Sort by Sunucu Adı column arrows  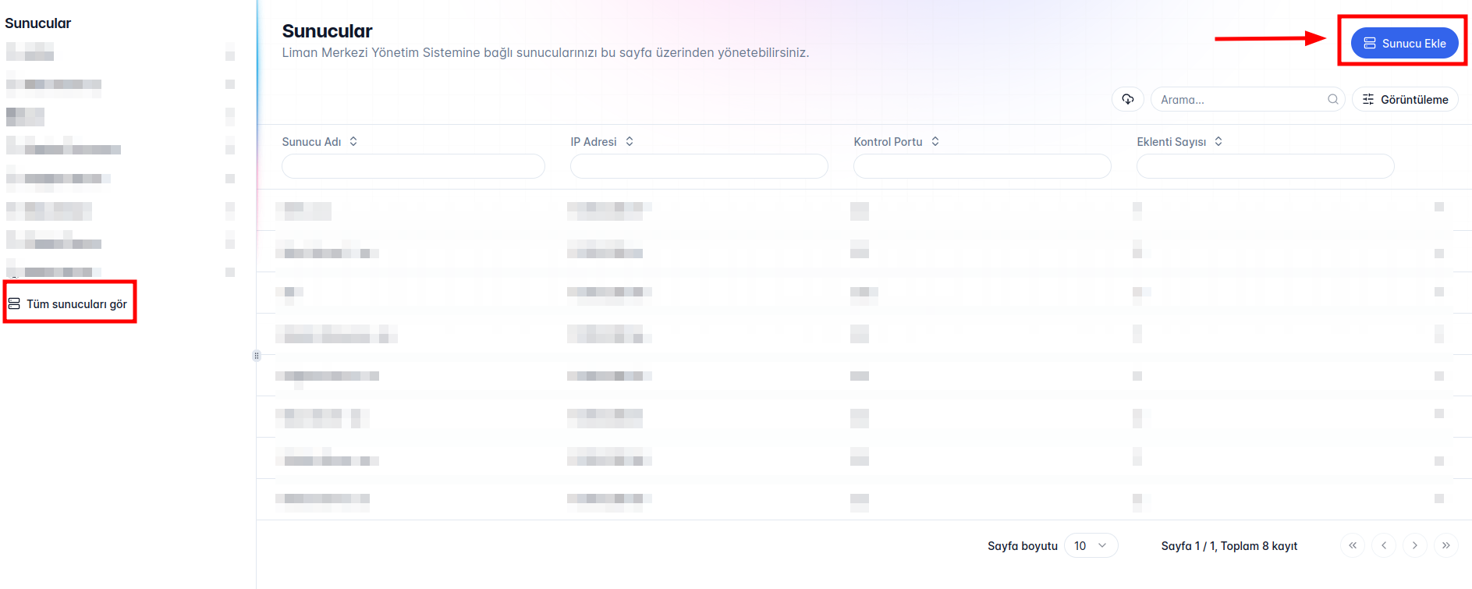(x=353, y=141)
